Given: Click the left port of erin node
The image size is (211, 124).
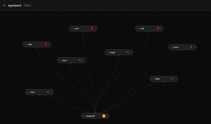Looking at the screenshot, I should (136, 29).
